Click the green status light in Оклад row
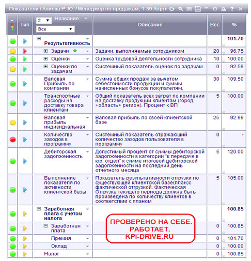This screenshot has width=251, height=261. [x=12, y=247]
